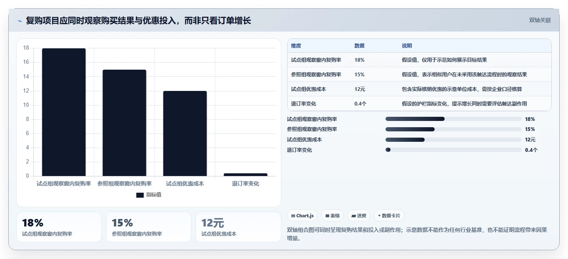Toggle the 指标值 legend entry

(149, 195)
